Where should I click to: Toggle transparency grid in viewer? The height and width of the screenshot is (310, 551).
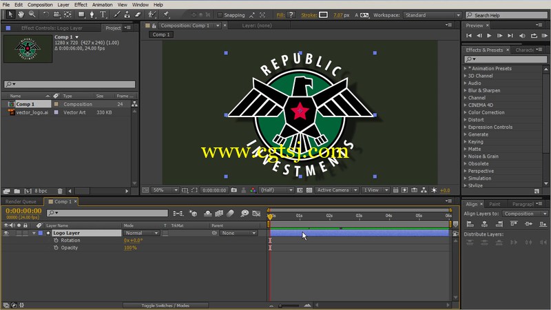[x=309, y=190]
